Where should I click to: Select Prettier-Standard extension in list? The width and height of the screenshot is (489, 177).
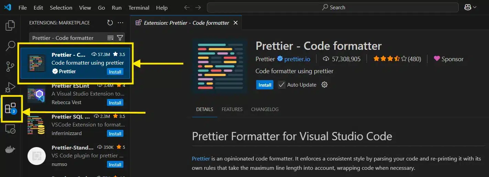pyautogui.click(x=75, y=156)
